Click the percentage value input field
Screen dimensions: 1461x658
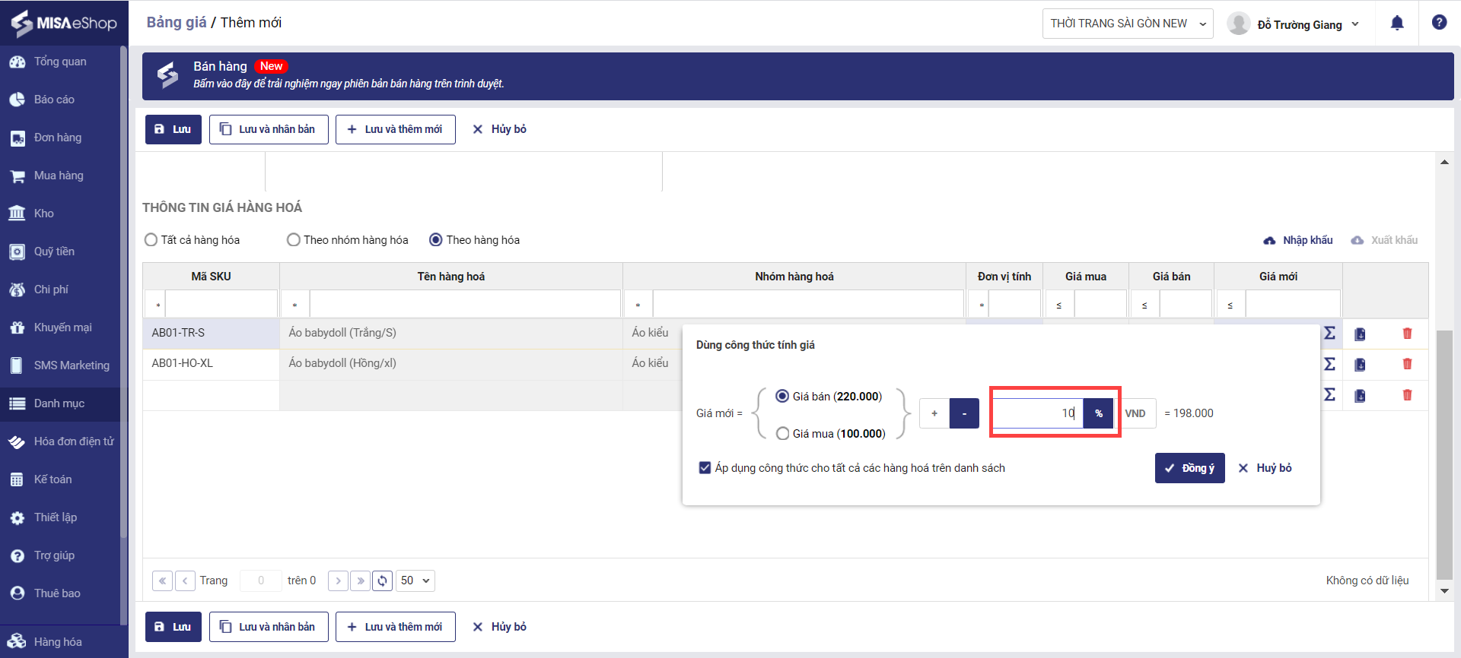click(1037, 413)
